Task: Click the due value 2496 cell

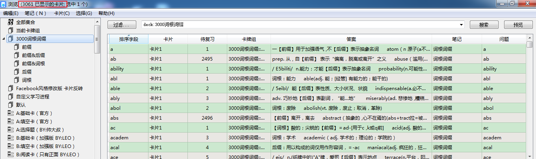Action: [x=207, y=118]
